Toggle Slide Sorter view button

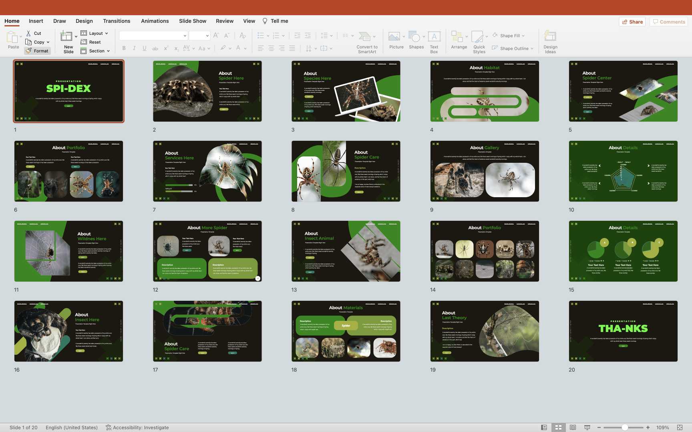click(558, 428)
